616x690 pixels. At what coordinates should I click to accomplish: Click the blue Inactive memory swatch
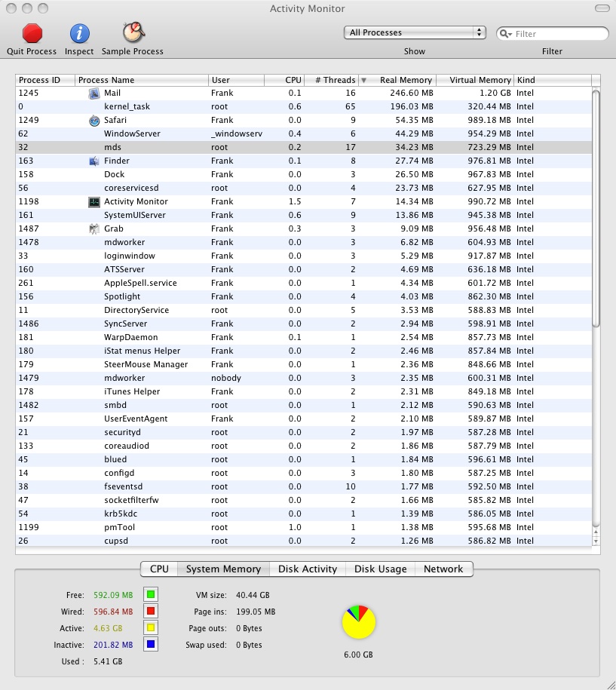coord(151,645)
